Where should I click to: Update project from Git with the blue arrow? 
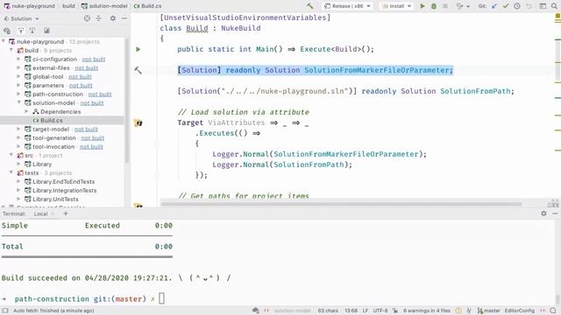[494, 6]
